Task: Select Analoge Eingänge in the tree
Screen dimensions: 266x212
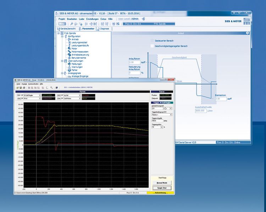Action: tap(80, 76)
